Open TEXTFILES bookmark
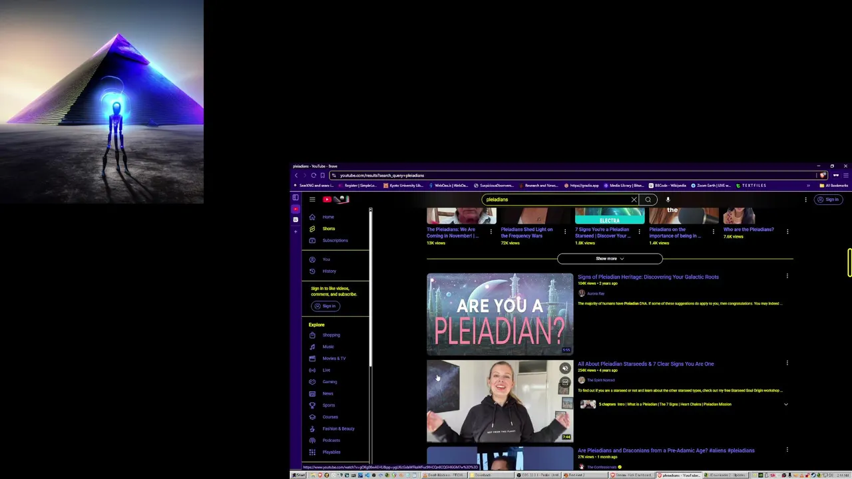 point(751,186)
